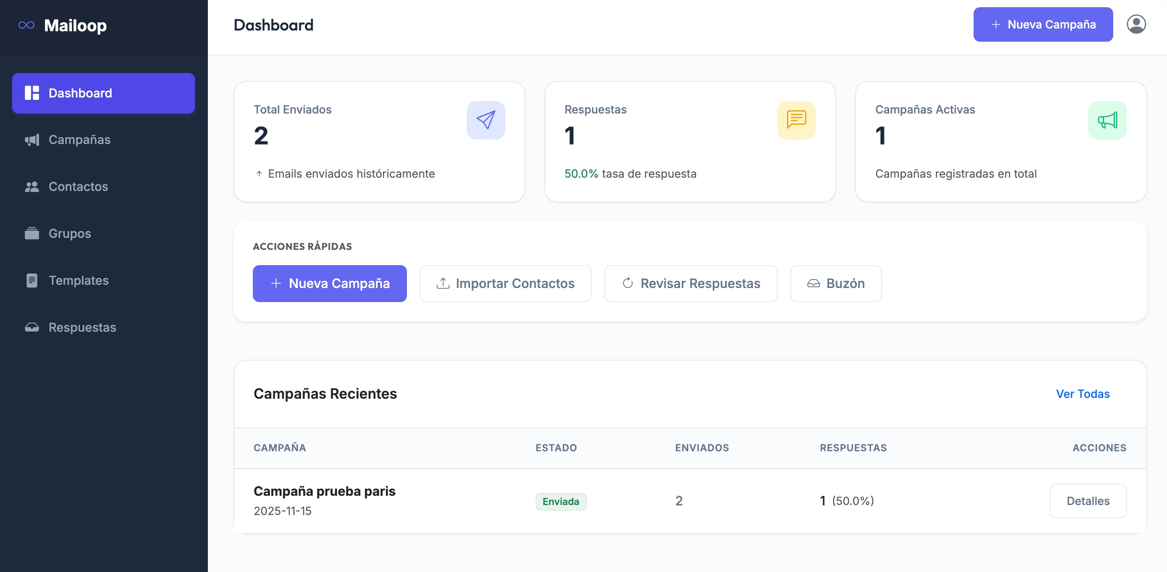This screenshot has height=572, width=1167.
Task: Click Nueva Campaña under Acciones Rápidas
Action: click(329, 284)
